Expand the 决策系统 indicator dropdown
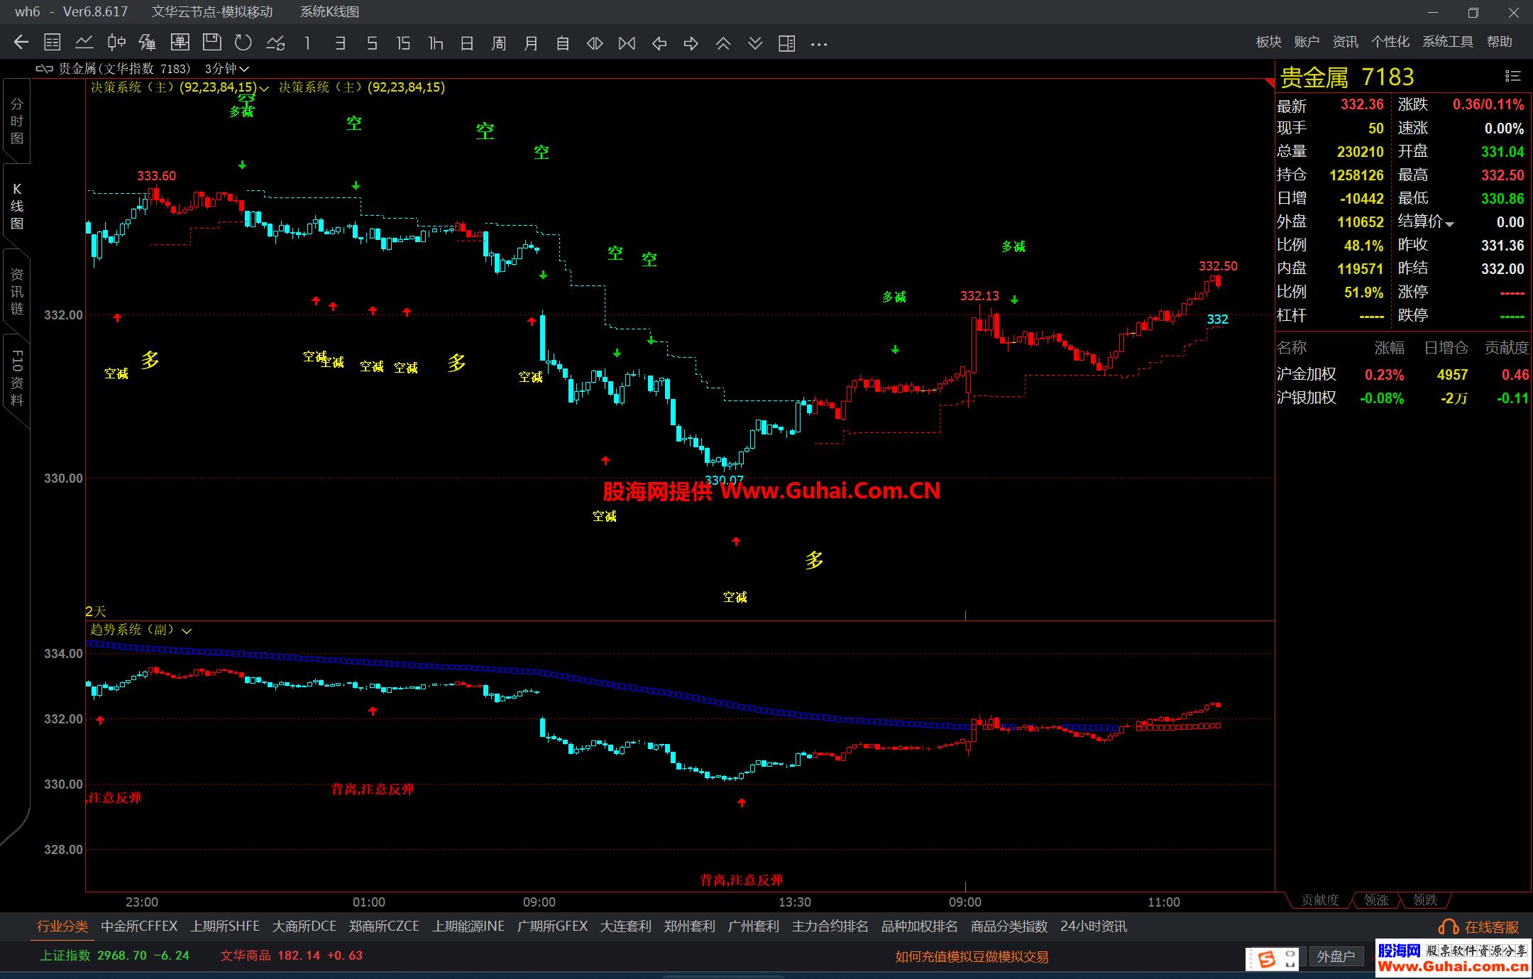Screen dimensions: 1533x979 tap(265, 89)
